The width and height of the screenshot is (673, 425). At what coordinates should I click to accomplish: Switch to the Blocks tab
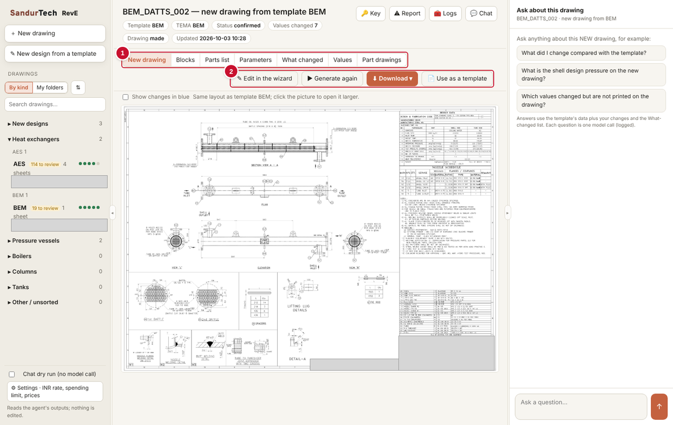[185, 60]
